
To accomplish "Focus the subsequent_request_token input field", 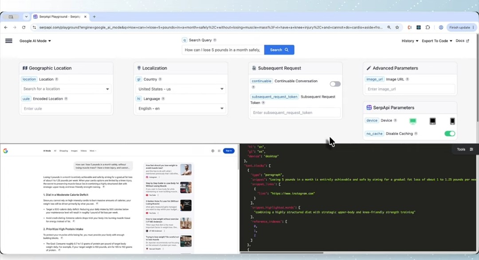I will tap(295, 113).
